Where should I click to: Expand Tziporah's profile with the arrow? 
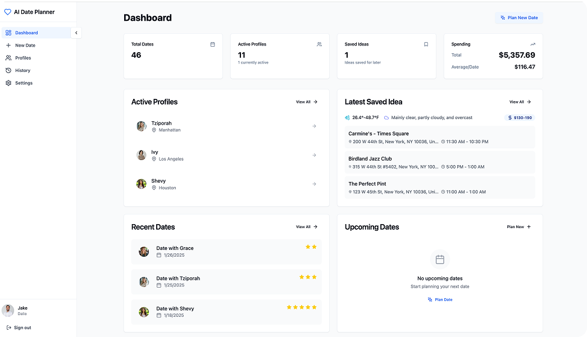coord(313,126)
